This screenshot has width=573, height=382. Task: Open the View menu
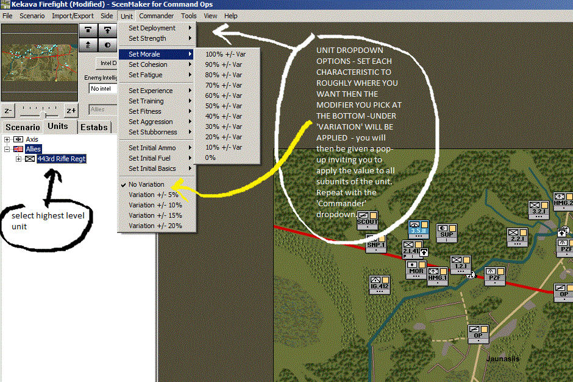[210, 16]
